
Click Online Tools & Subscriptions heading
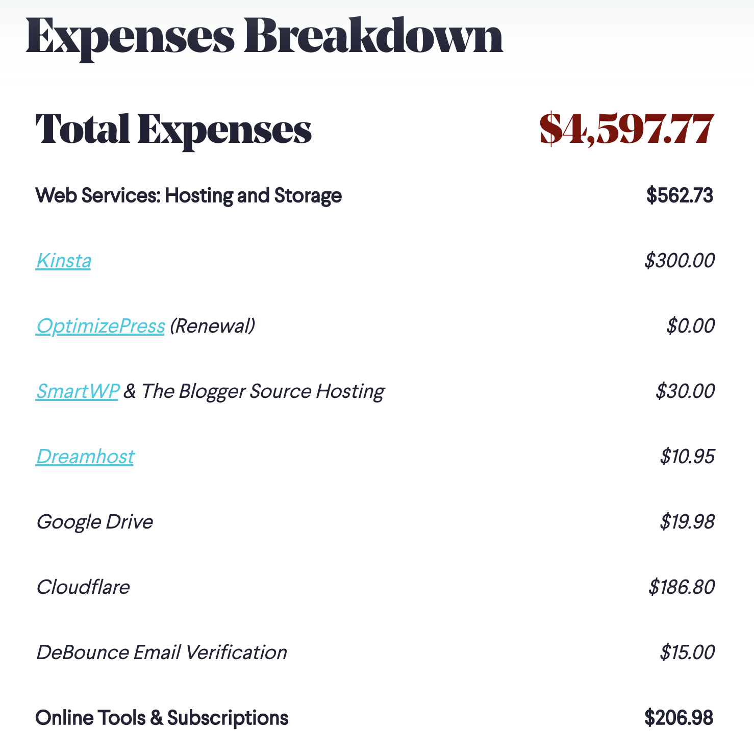tap(162, 718)
